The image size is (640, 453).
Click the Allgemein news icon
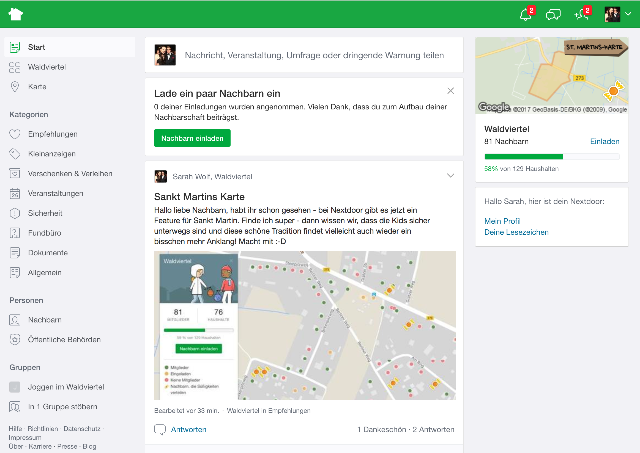click(15, 272)
